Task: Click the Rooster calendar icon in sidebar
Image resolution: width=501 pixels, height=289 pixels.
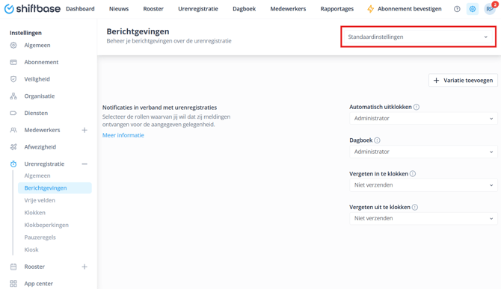Action: coord(13,267)
